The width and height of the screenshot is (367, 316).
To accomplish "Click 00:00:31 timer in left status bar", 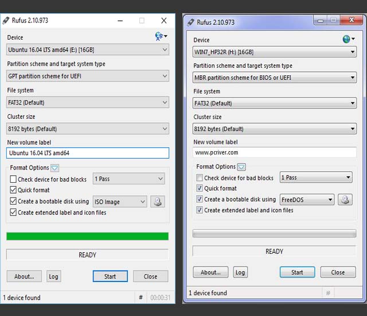I will click(x=161, y=298).
